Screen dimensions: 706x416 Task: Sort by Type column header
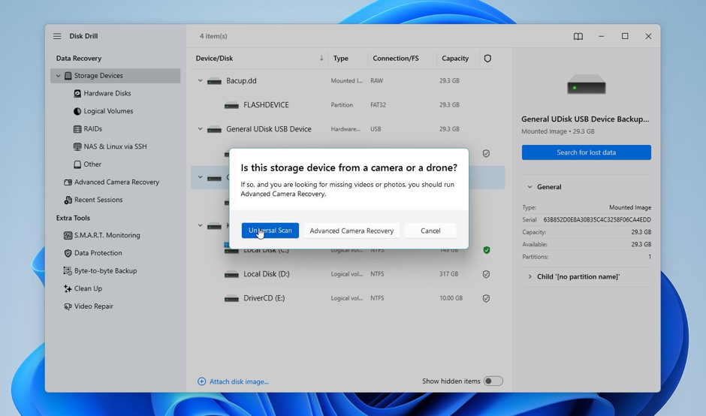click(x=341, y=58)
